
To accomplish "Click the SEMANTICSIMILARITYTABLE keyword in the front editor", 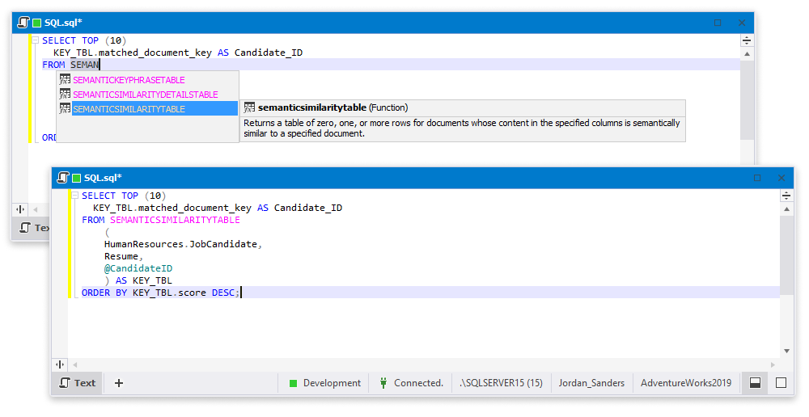I will (x=175, y=220).
